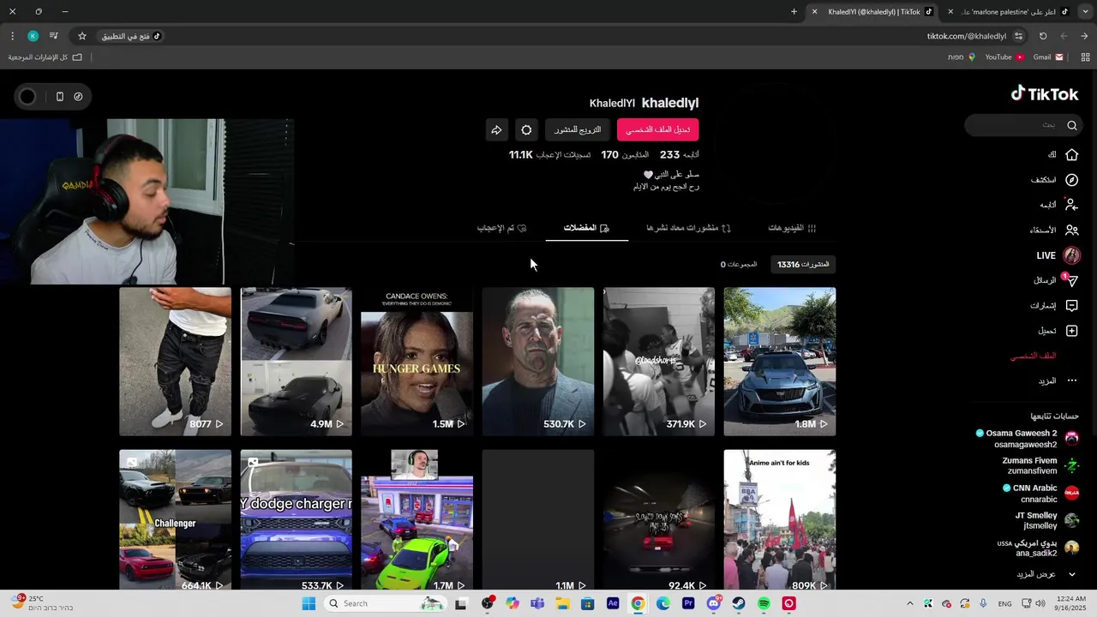Viewport: 1097px width, 617px height.
Task: Open Steam from the taskbar
Action: (x=738, y=603)
